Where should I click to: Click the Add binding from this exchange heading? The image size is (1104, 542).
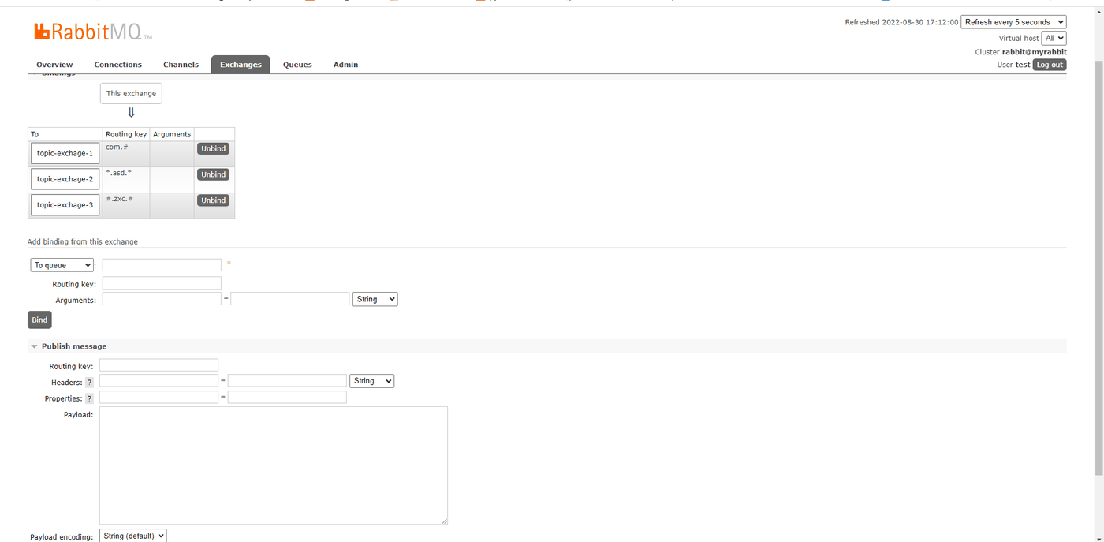coord(83,241)
